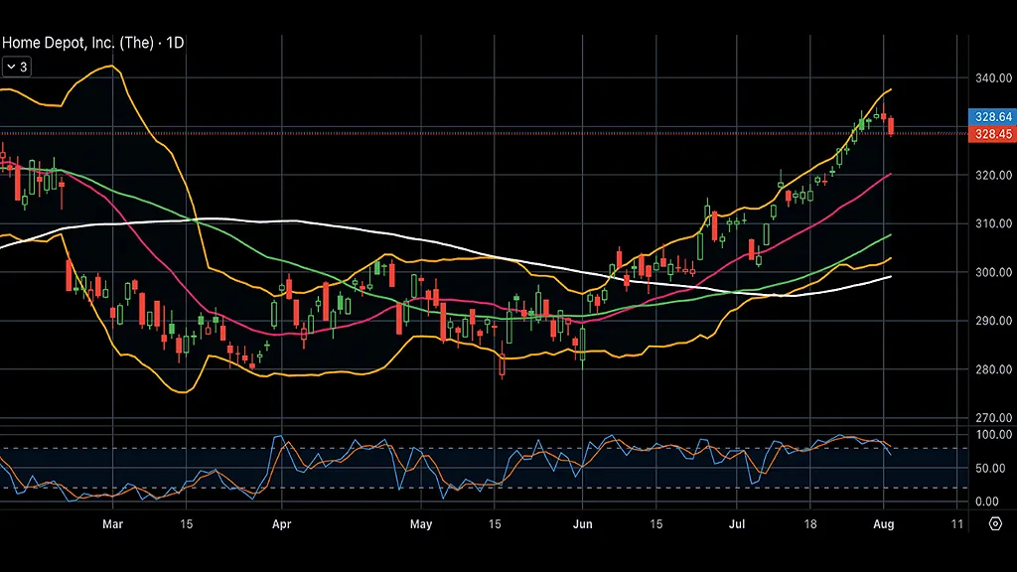Click the Aug date label on time axis

(883, 524)
